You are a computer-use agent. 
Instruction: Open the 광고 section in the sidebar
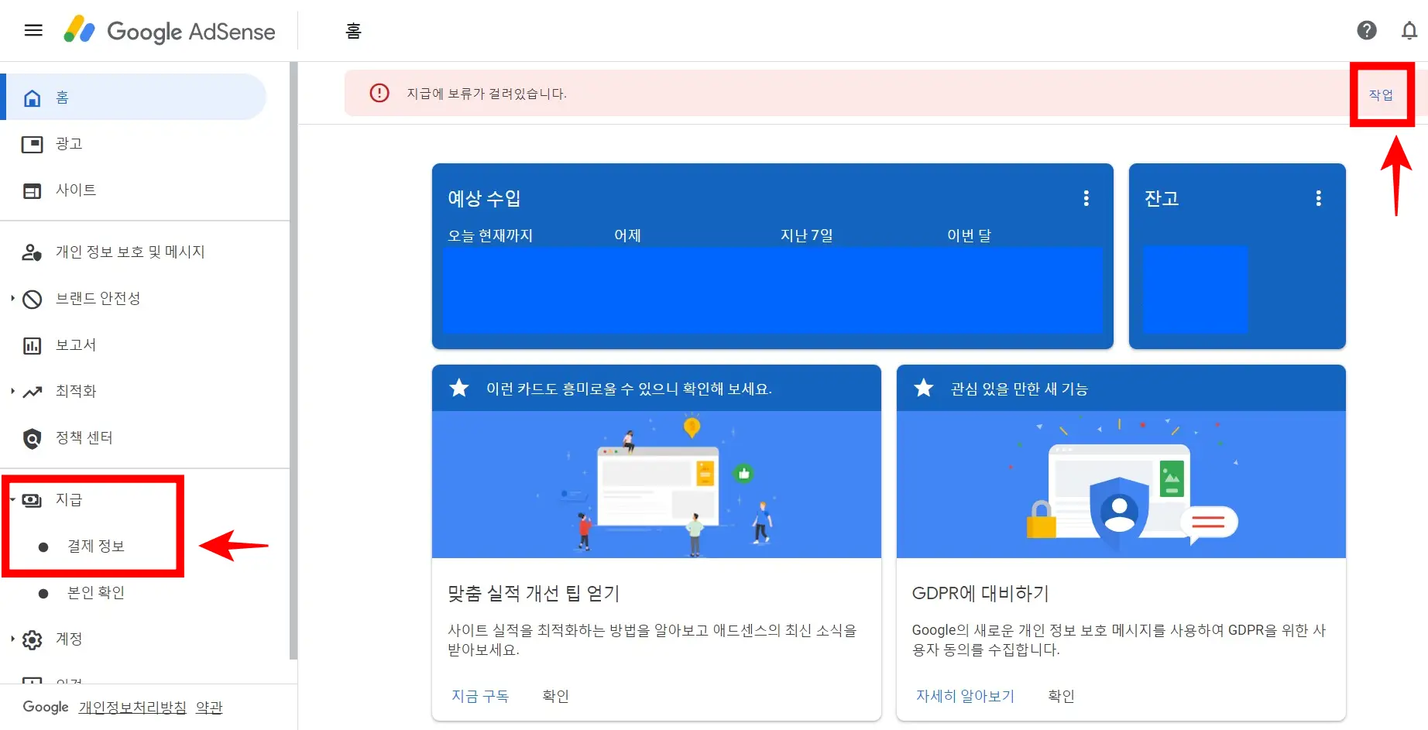(68, 143)
